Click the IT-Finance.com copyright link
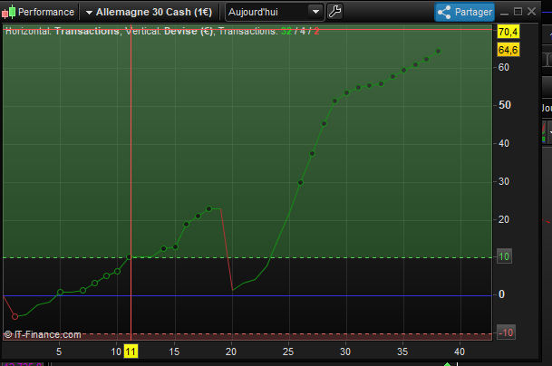Image resolution: width=552 pixels, height=366 pixels. point(43,334)
